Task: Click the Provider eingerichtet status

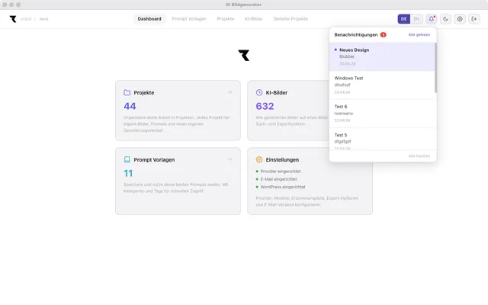Action: [278, 172]
